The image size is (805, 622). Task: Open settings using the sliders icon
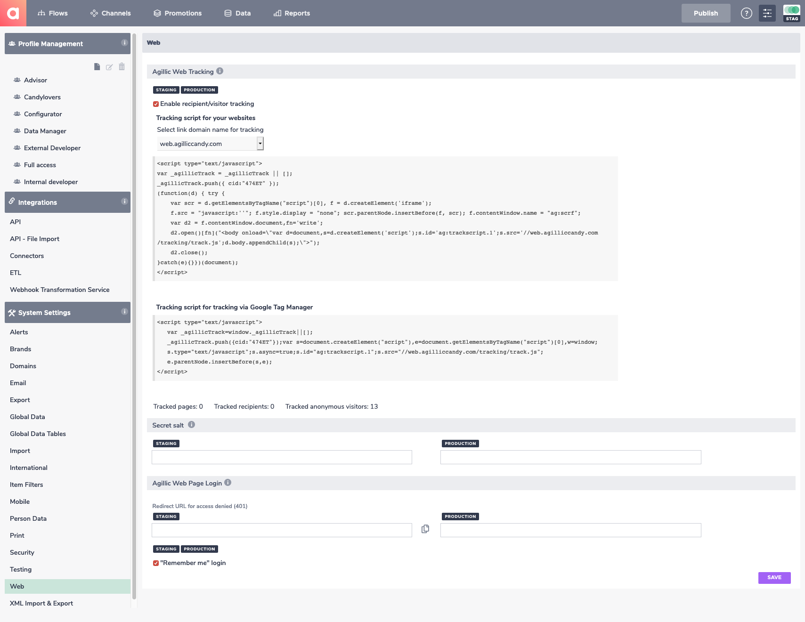click(767, 13)
